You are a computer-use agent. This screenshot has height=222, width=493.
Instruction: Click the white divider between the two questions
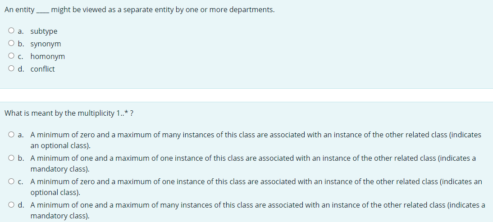[246, 95]
